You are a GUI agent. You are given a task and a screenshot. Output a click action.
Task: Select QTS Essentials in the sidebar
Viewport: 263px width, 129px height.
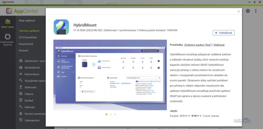point(28,37)
